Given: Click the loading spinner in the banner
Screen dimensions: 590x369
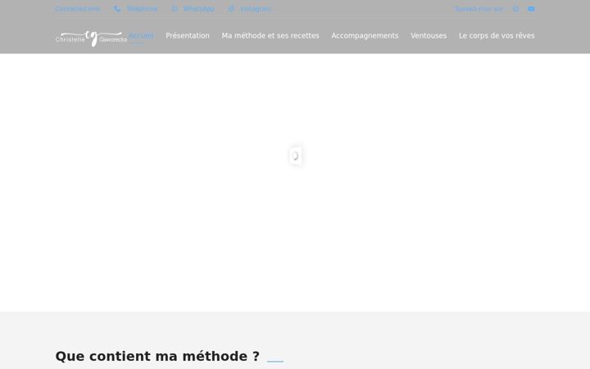Looking at the screenshot, I should click(x=295, y=156).
